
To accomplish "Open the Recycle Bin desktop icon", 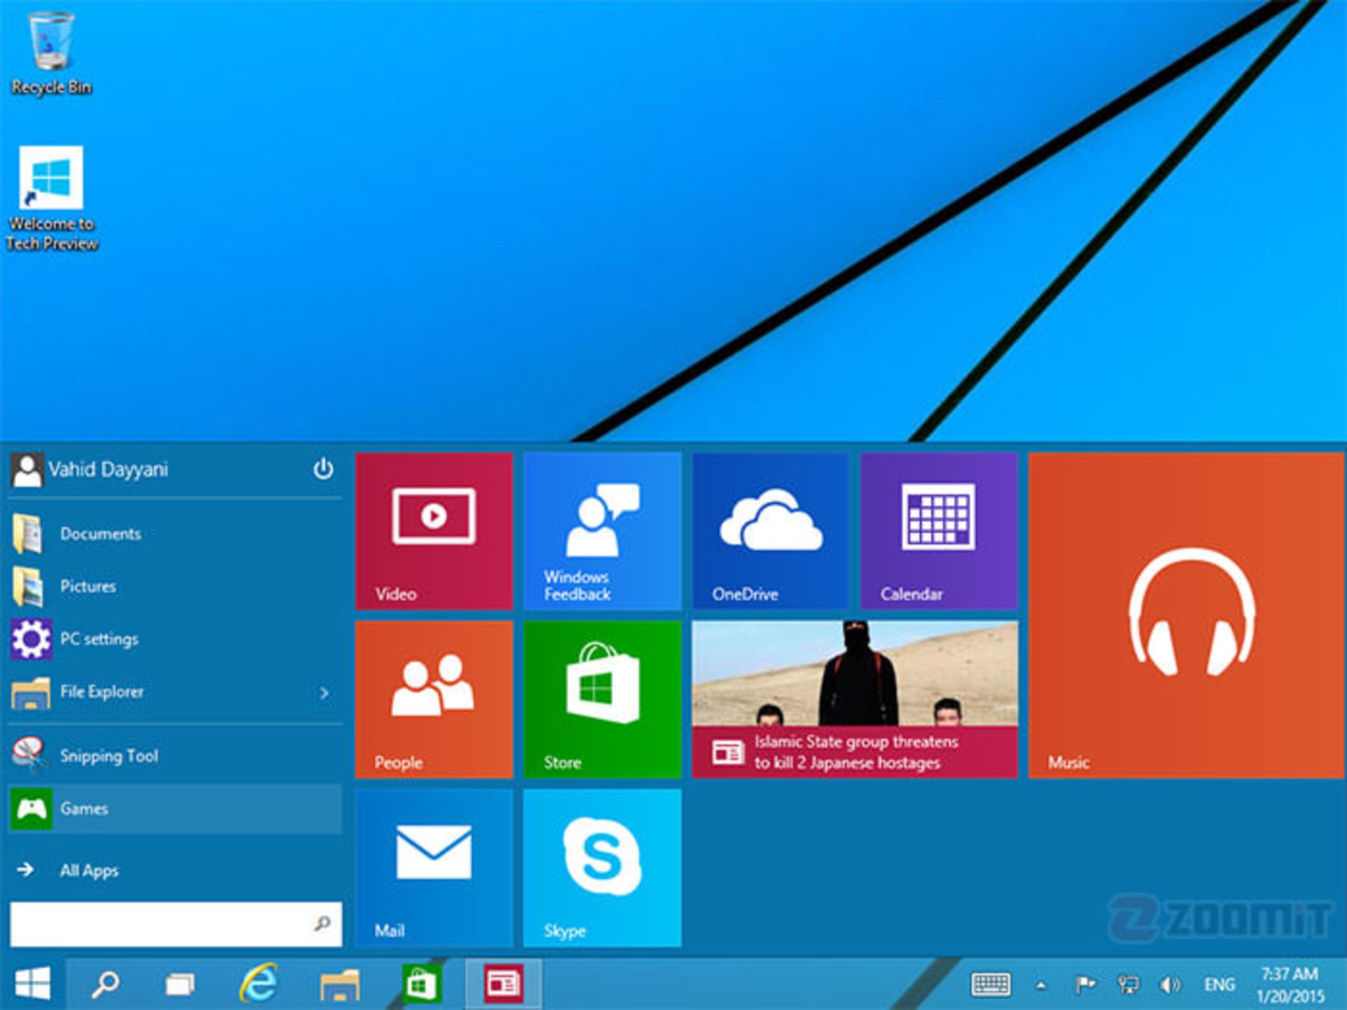I will coord(51,53).
